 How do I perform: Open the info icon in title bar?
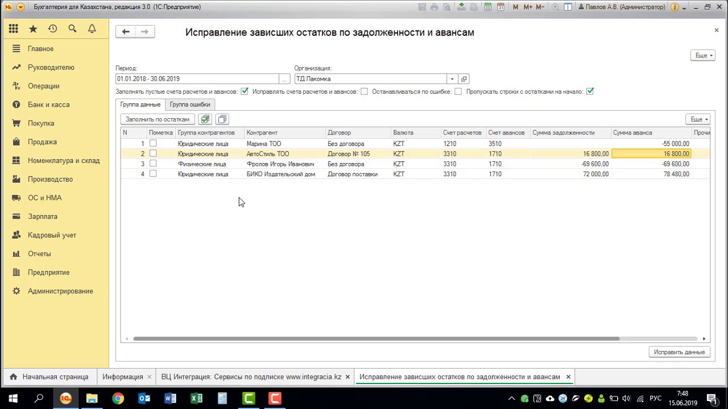[x=675, y=7]
